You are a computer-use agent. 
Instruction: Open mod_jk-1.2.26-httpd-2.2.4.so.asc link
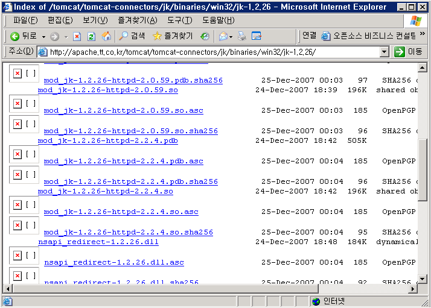tap(121, 212)
